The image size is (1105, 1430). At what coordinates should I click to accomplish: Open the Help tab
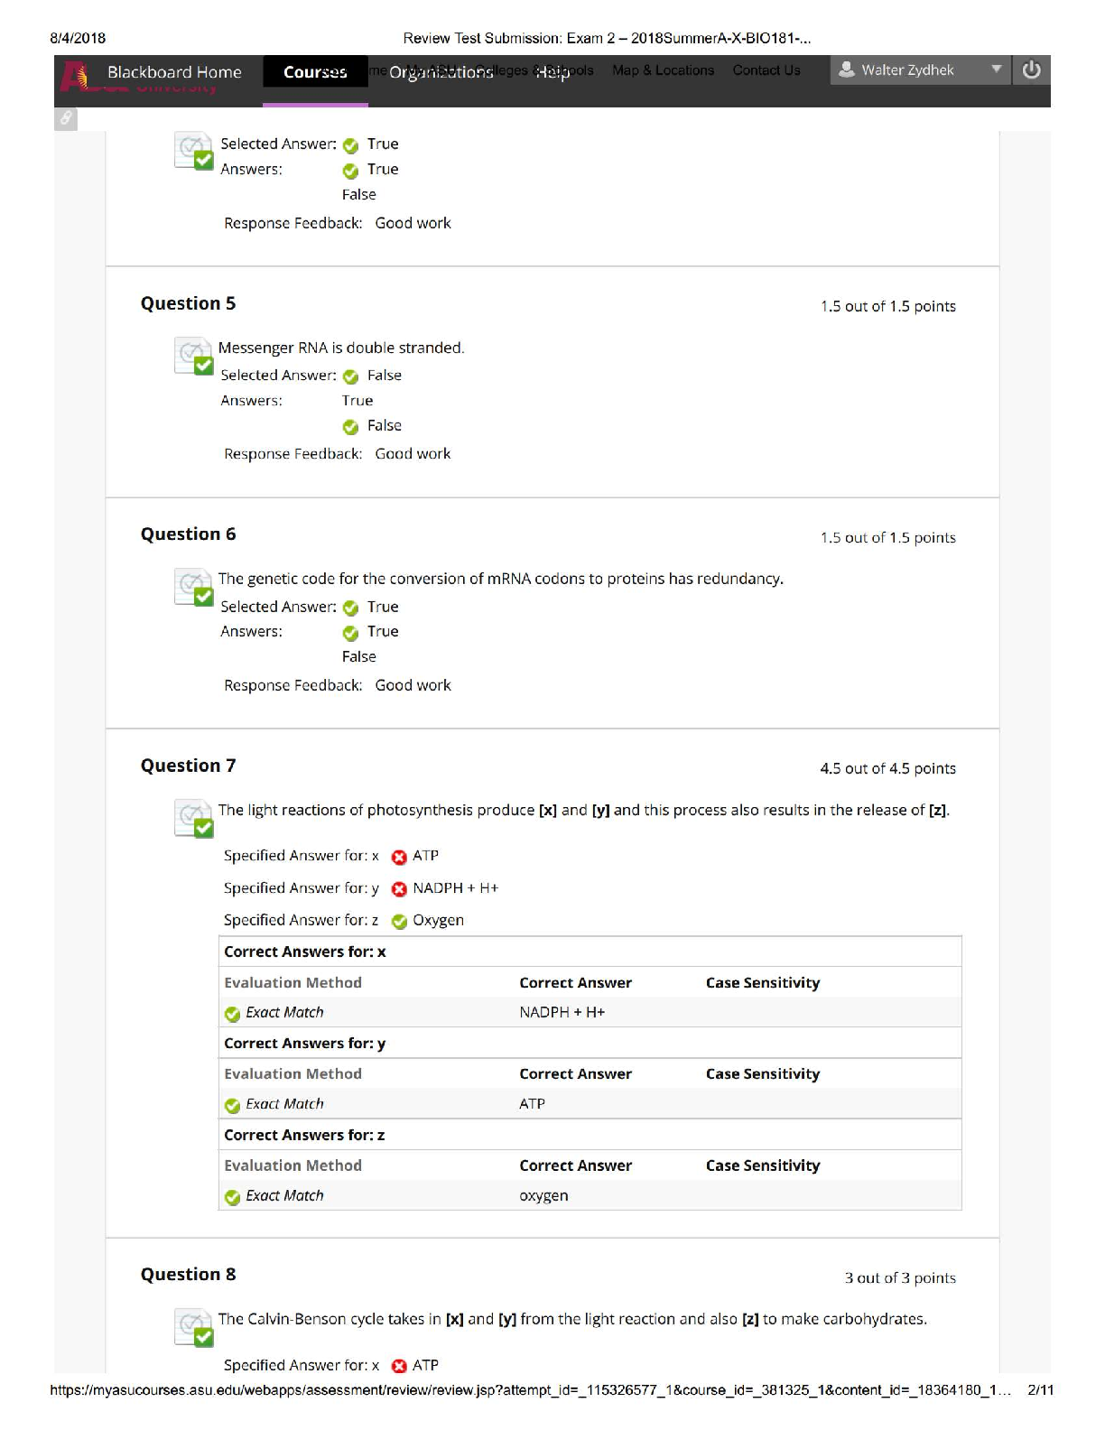click(552, 72)
